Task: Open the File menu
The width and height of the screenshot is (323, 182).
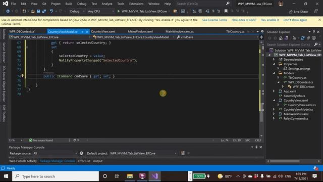Action: click(x=13, y=4)
